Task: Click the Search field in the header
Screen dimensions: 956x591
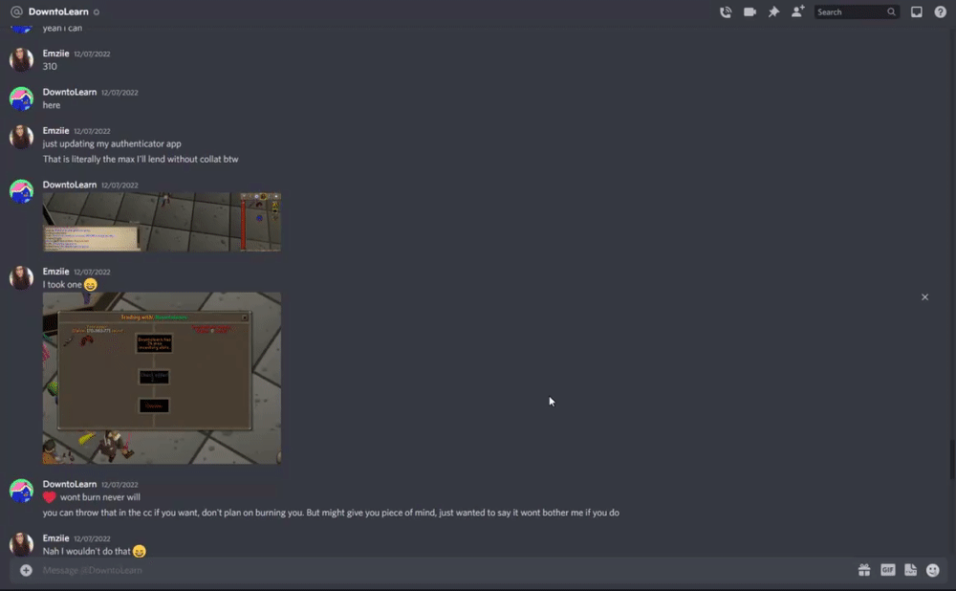Action: coord(857,12)
